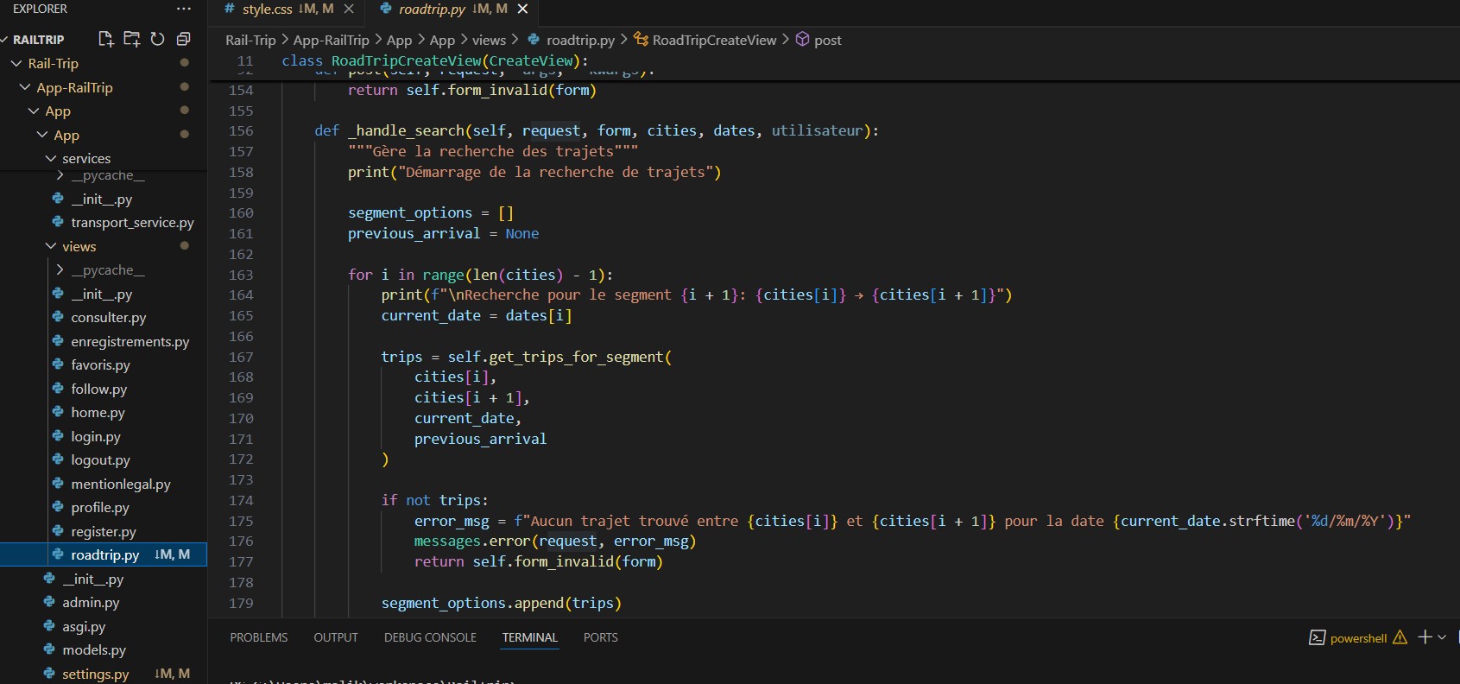Open consulter.py in the views folder

click(x=109, y=318)
